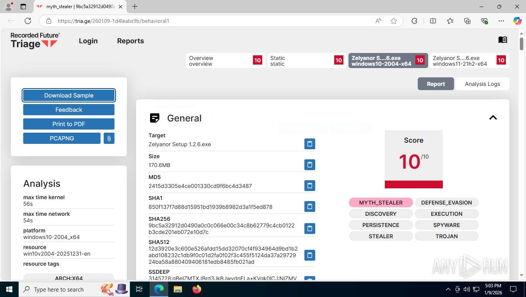Switch to the Static analysis tab

(307, 61)
